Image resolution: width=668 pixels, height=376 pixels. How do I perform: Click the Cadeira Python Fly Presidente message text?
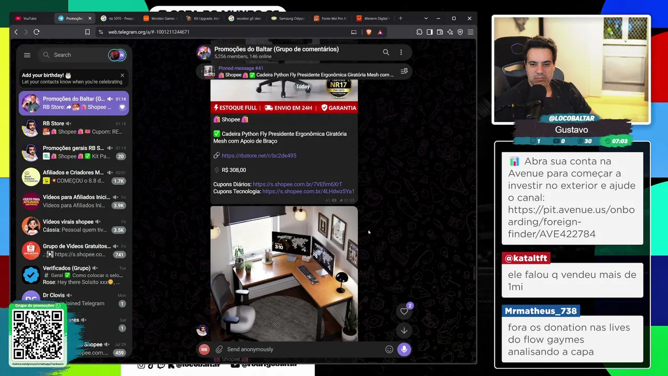pyautogui.click(x=280, y=137)
